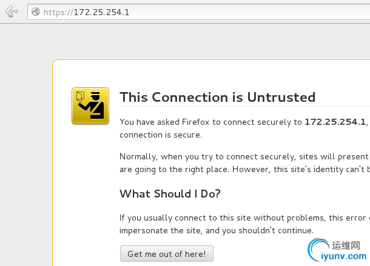Screen dimensions: 370x266
Task: Place cursor on 172.25.254.1 in address bar
Action: coord(101,12)
